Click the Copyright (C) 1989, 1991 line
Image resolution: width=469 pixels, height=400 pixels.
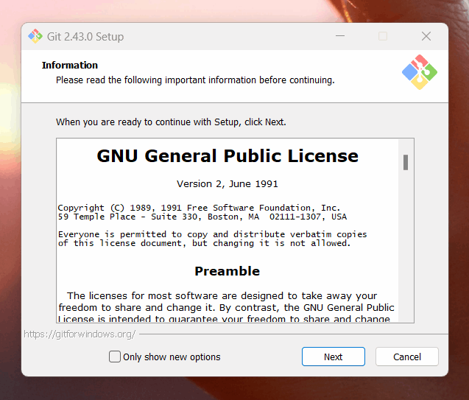[x=199, y=208]
